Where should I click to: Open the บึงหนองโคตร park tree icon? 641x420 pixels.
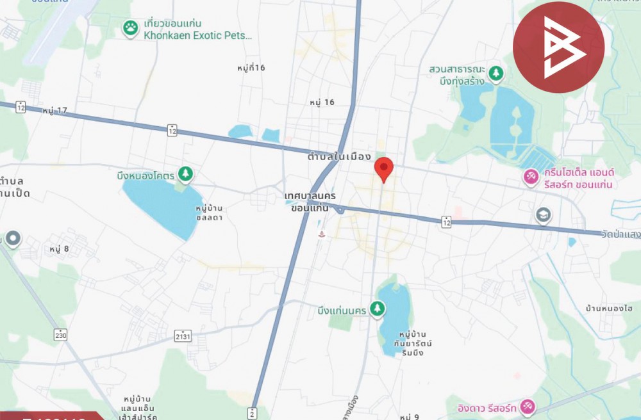click(186, 175)
